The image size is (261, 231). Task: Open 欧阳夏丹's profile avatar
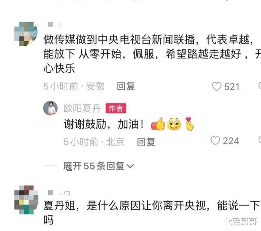[51, 108]
